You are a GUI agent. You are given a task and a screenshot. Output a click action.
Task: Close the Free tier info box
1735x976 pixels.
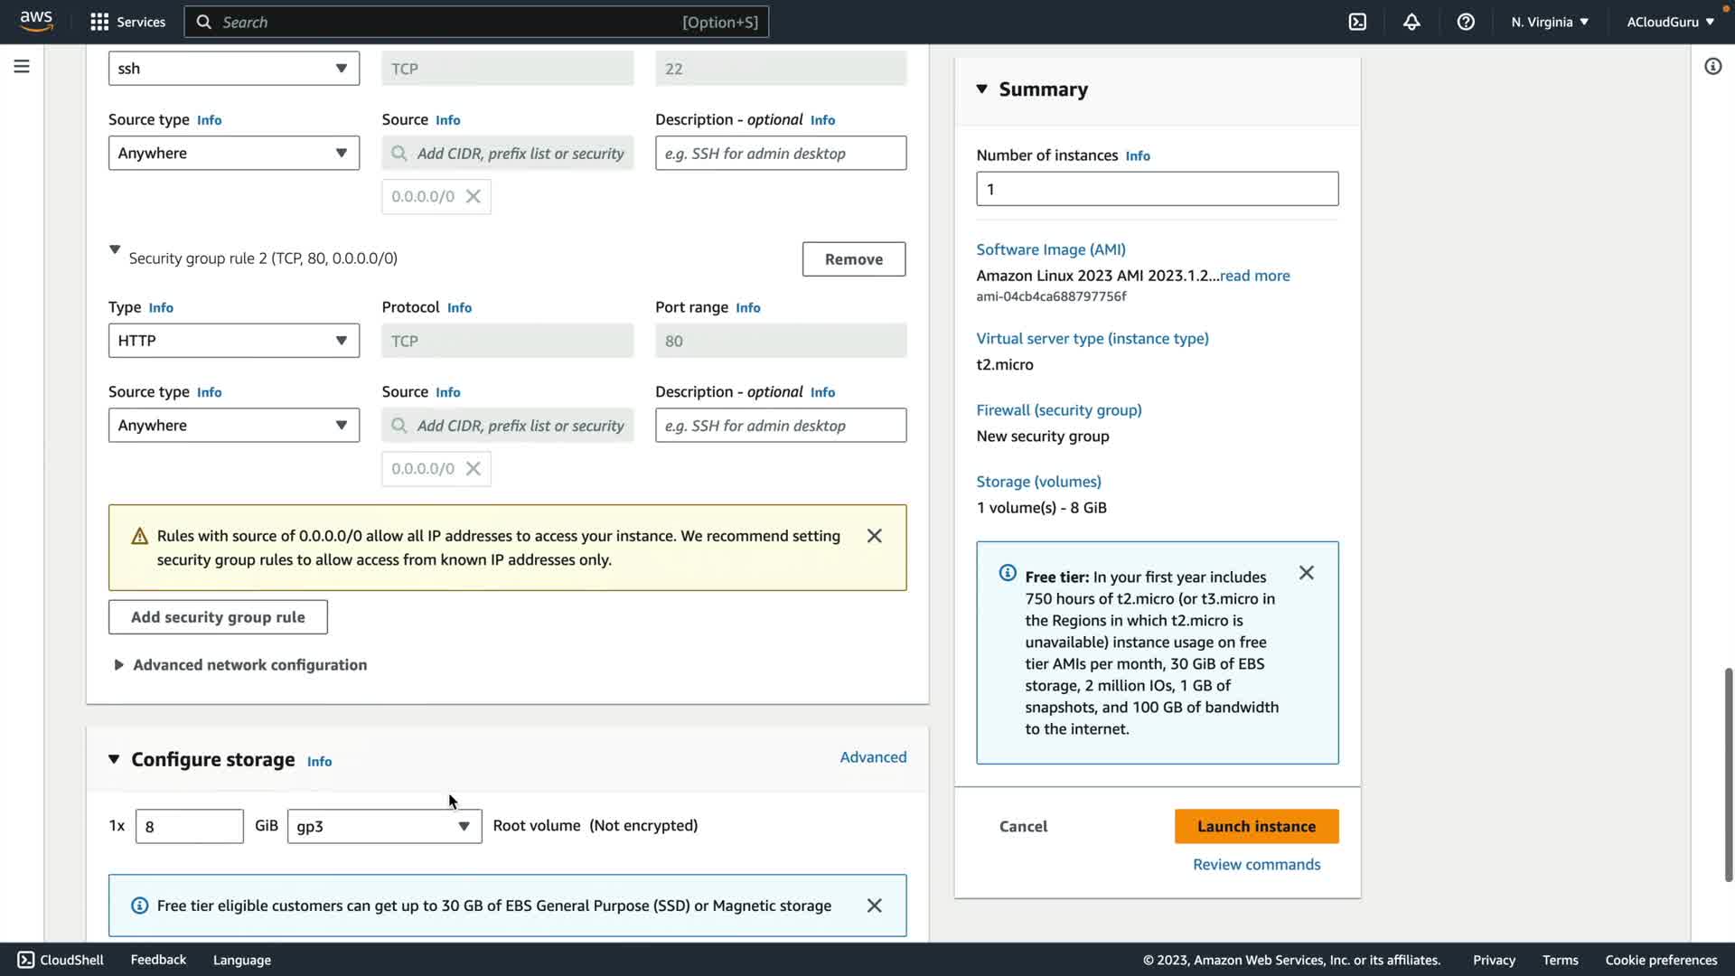(x=1306, y=573)
